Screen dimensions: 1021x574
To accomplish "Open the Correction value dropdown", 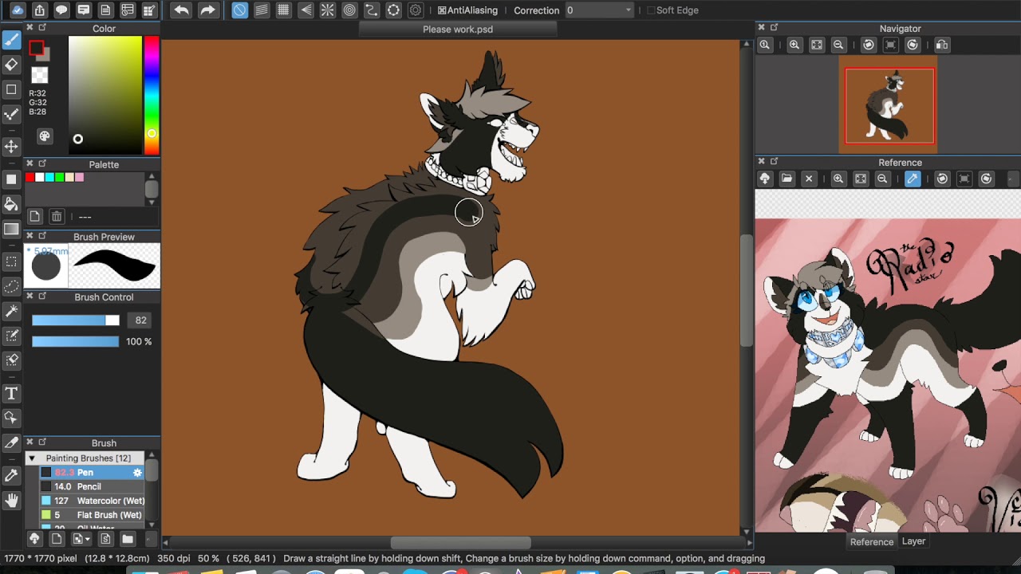I will coord(600,10).
